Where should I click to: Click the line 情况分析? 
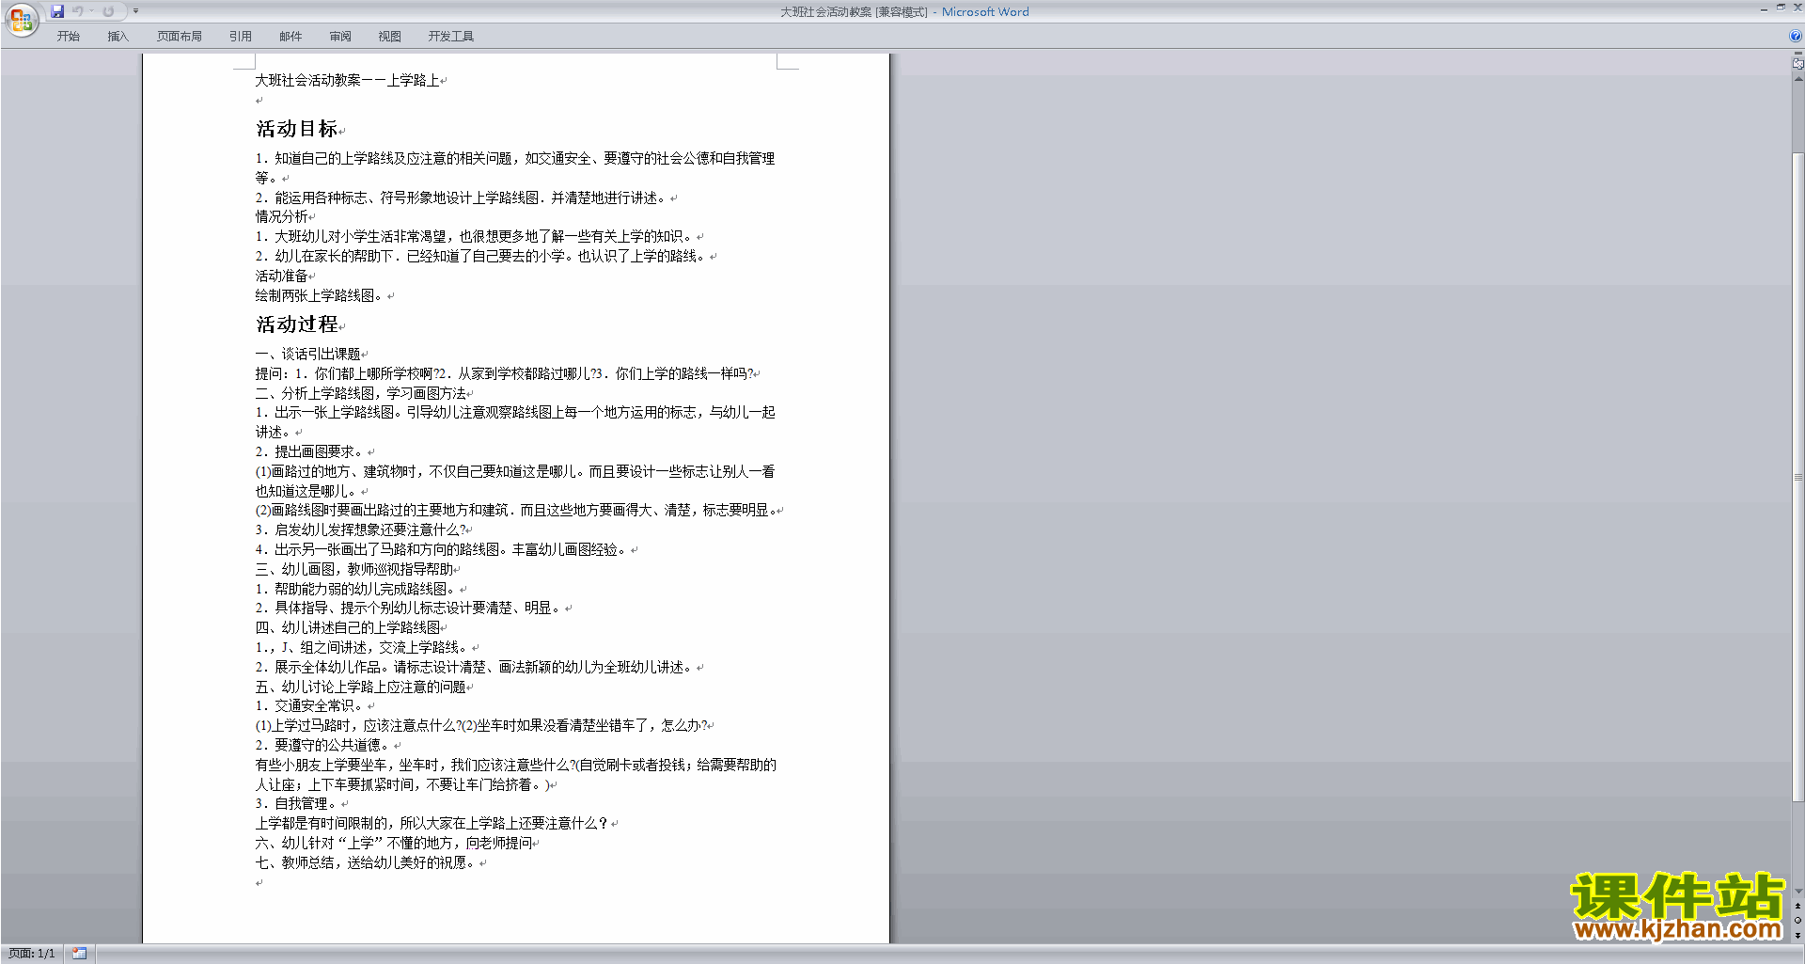[281, 216]
